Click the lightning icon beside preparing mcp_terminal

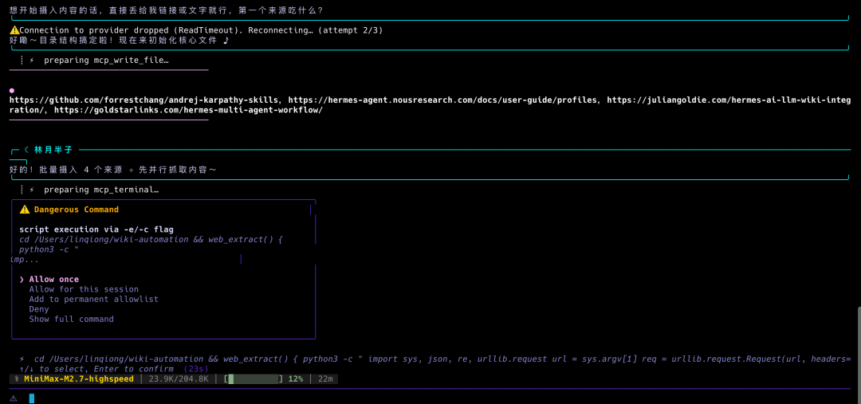pos(32,190)
